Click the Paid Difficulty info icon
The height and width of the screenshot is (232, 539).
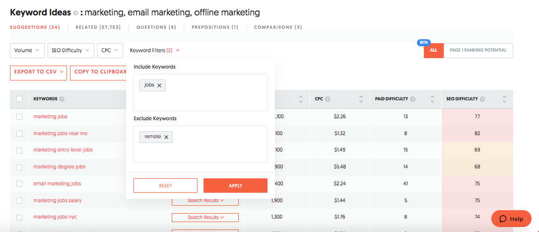[x=413, y=99]
